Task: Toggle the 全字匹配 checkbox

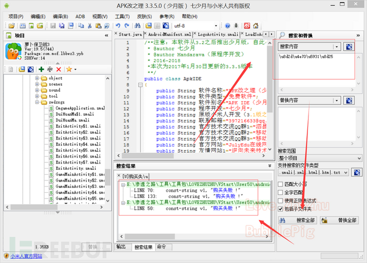Action: [280, 193]
